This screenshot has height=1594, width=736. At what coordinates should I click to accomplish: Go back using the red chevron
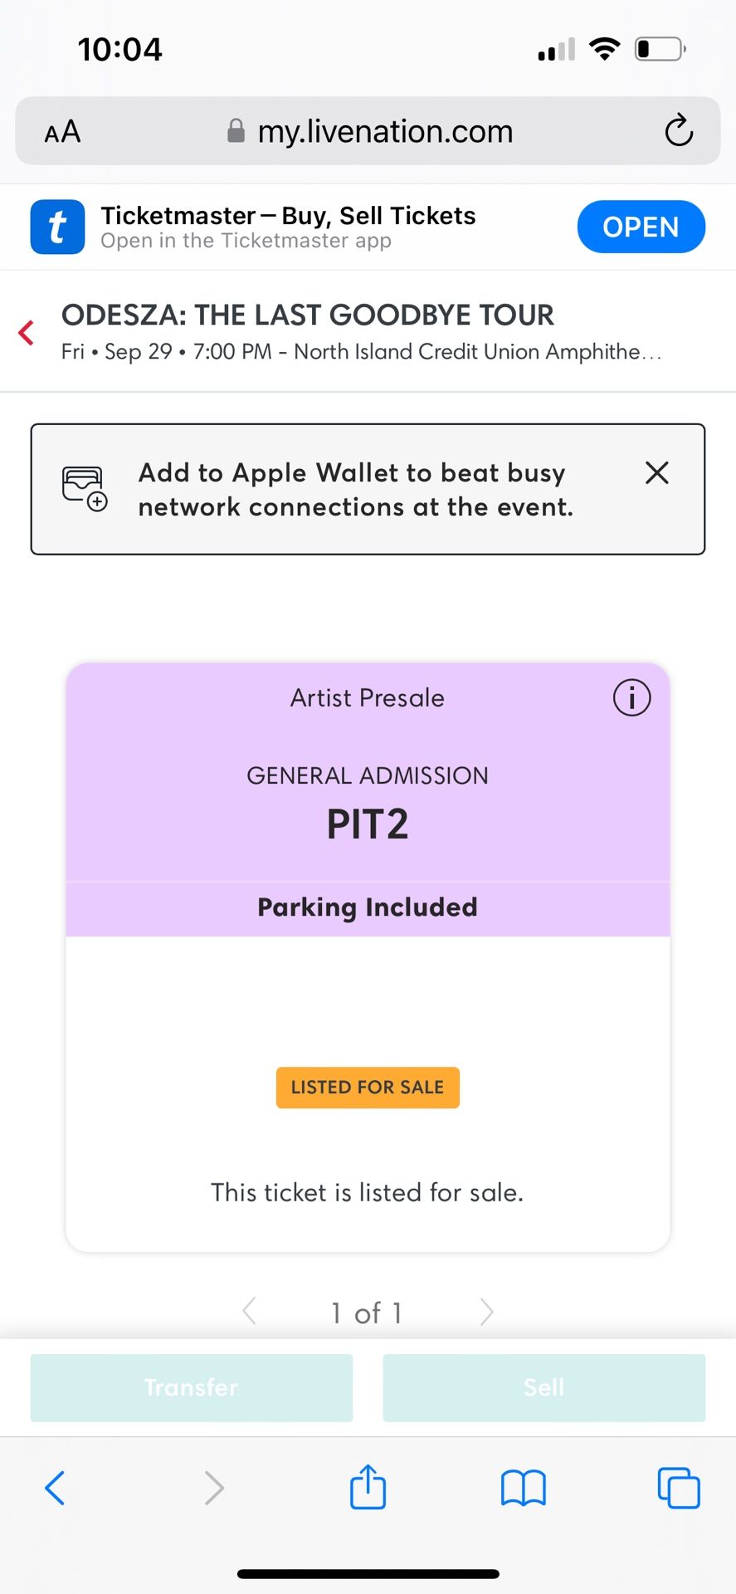point(27,333)
